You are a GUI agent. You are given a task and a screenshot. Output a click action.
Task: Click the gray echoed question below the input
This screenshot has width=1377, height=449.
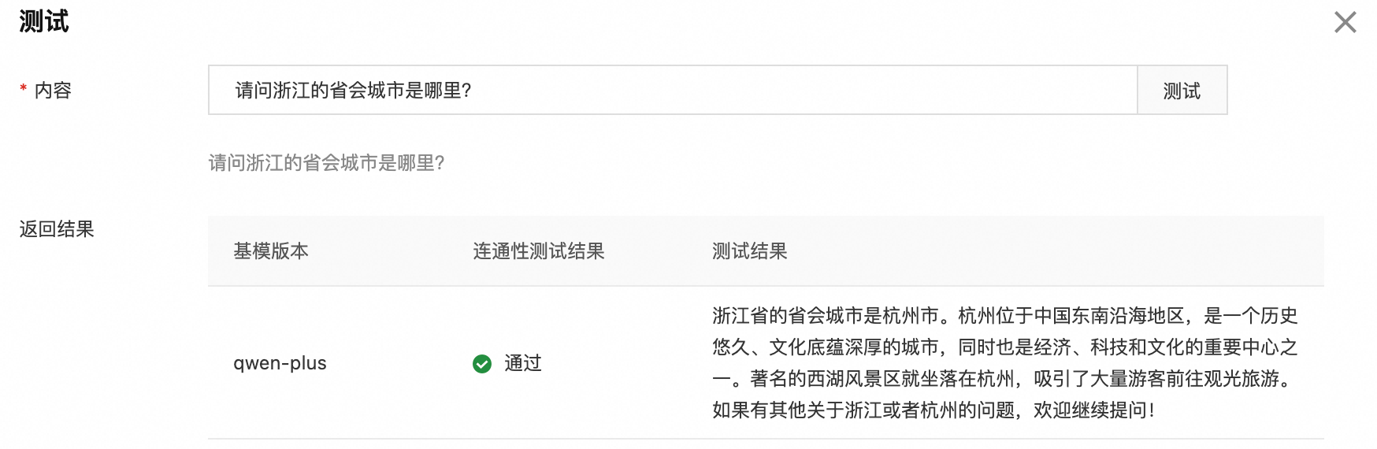[326, 163]
